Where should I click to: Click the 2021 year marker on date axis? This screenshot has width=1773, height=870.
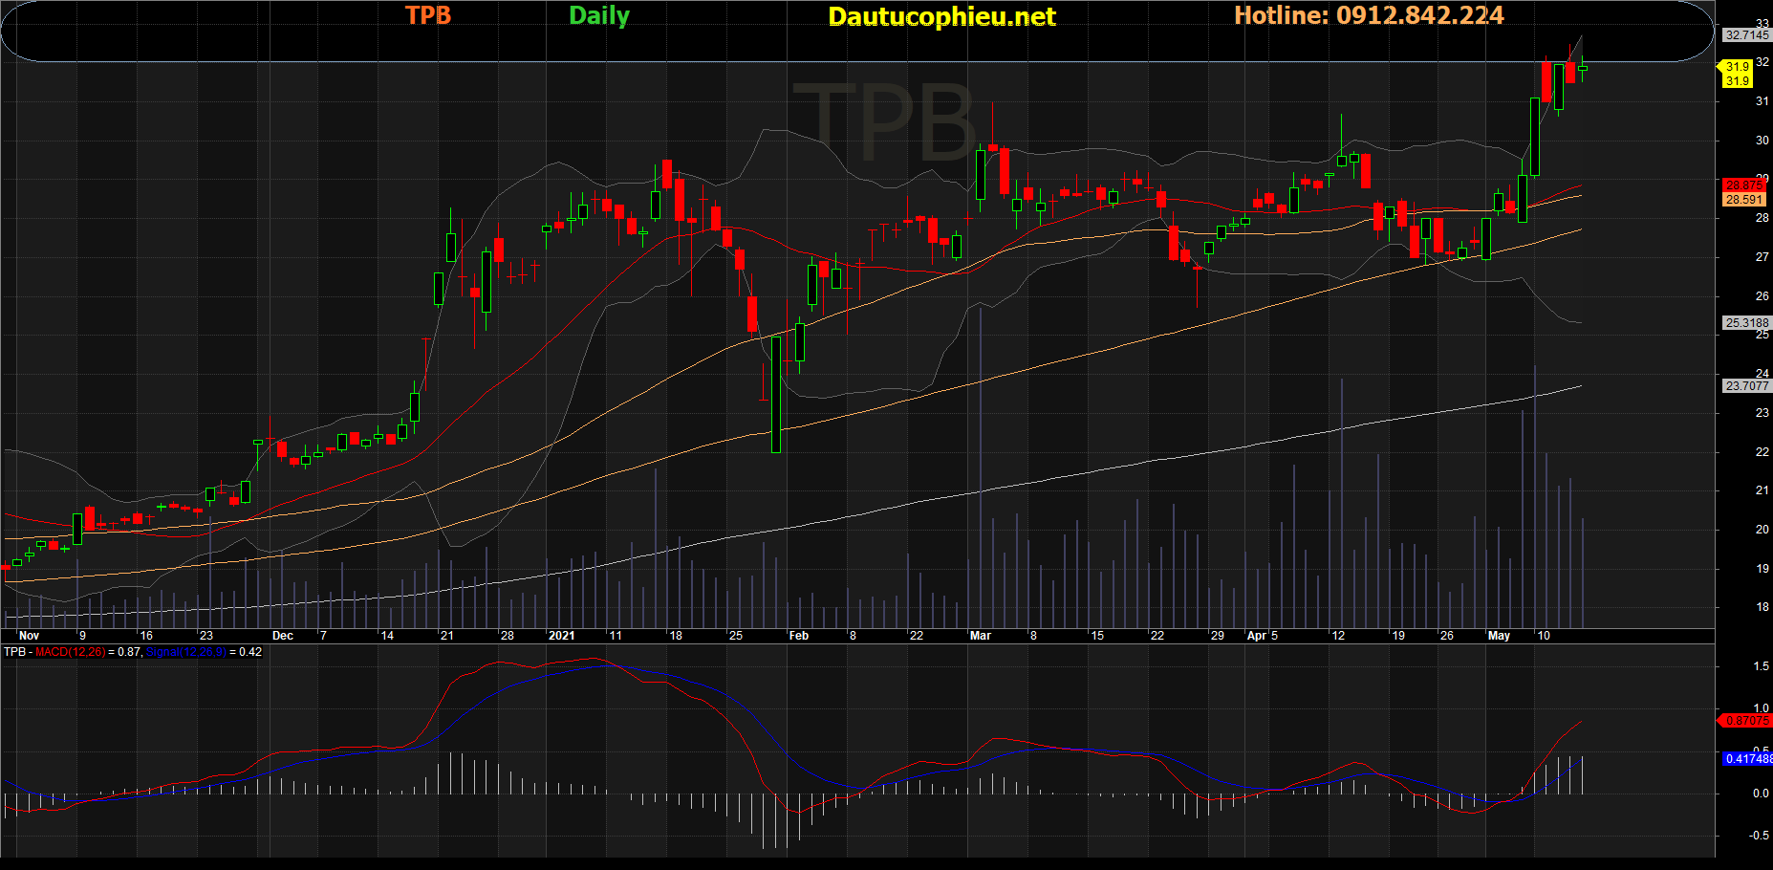click(562, 636)
